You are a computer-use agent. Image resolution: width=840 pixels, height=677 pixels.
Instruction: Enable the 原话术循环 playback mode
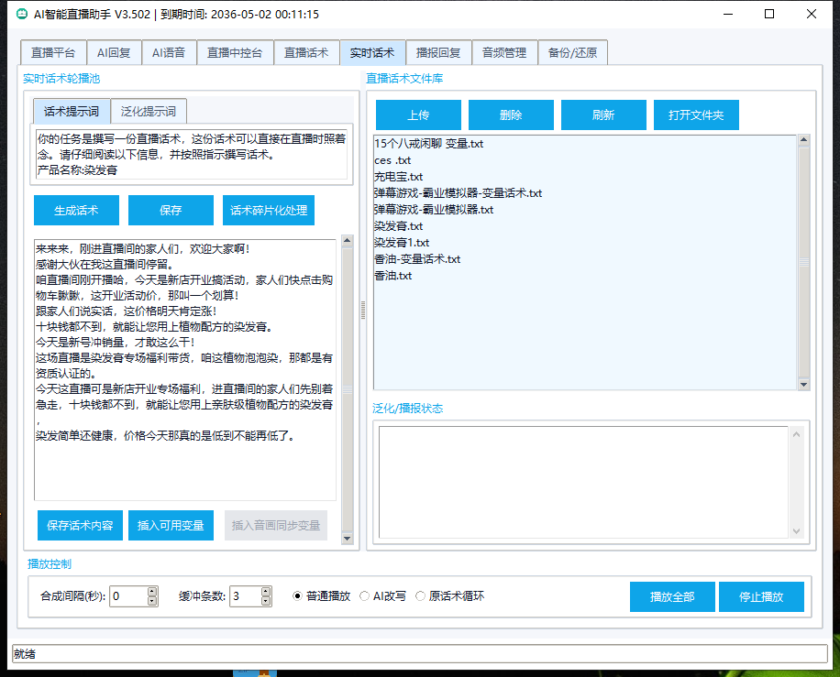pos(421,596)
